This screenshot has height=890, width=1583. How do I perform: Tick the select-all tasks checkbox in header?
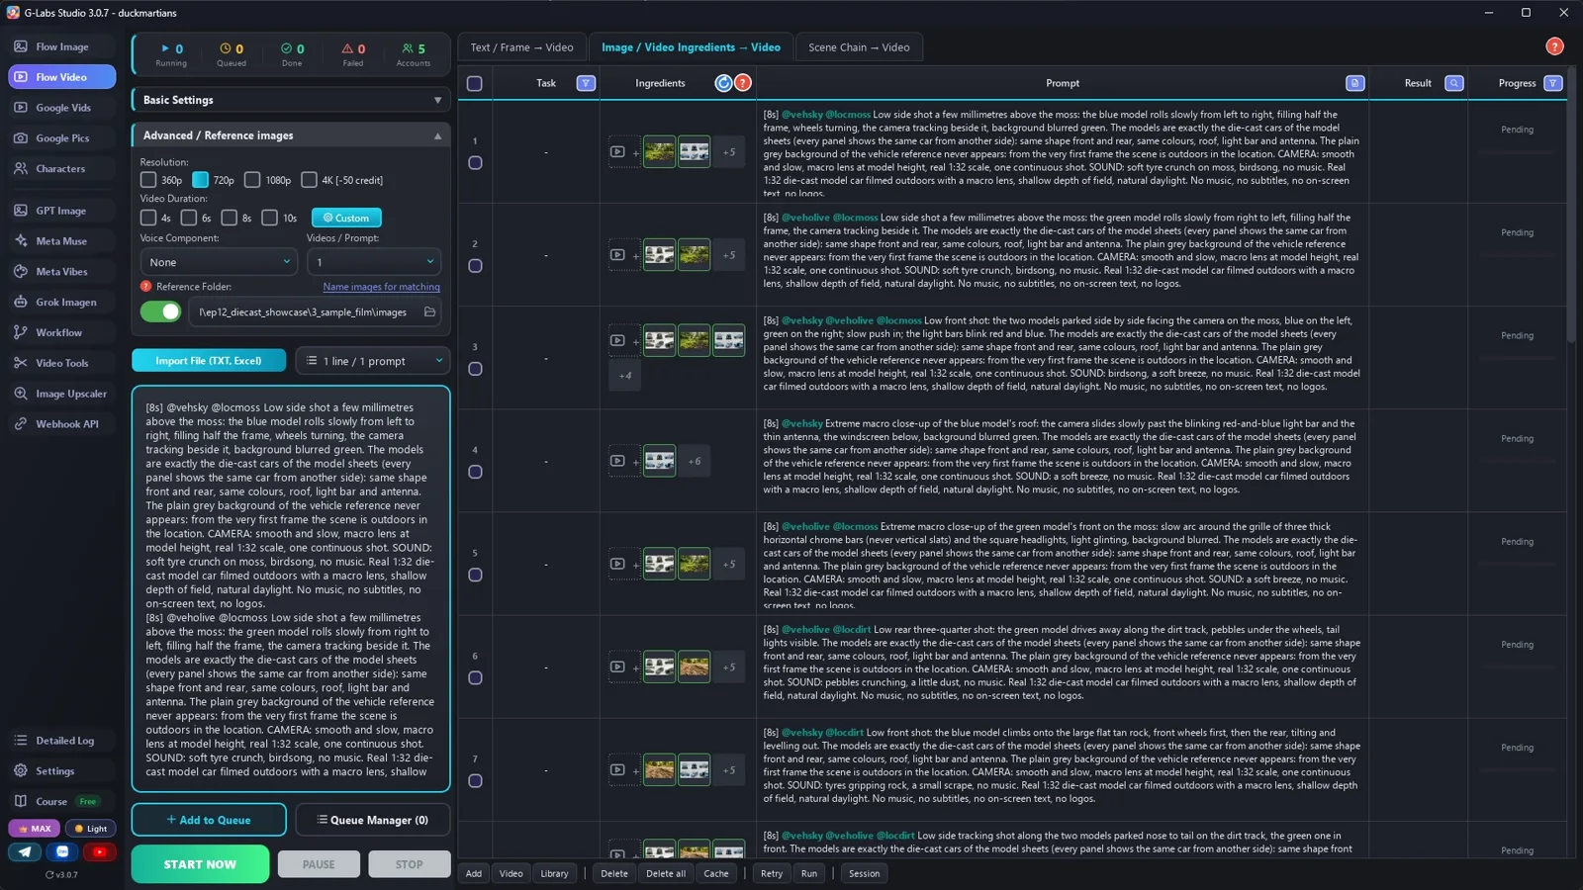click(475, 84)
